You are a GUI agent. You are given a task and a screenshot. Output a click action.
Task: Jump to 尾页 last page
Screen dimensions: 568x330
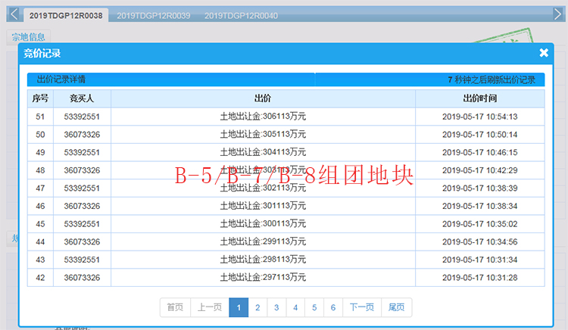(396, 307)
